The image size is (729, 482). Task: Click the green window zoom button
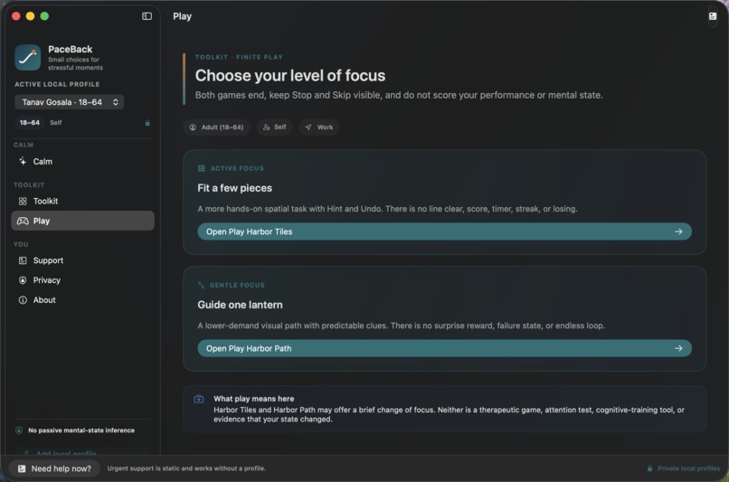[x=44, y=16]
